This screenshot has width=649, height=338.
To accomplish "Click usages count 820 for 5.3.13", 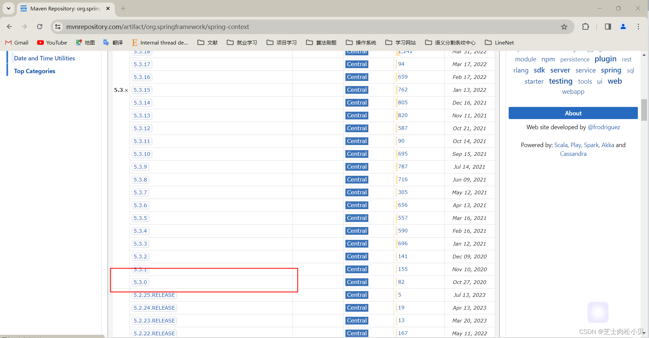I will [x=403, y=115].
